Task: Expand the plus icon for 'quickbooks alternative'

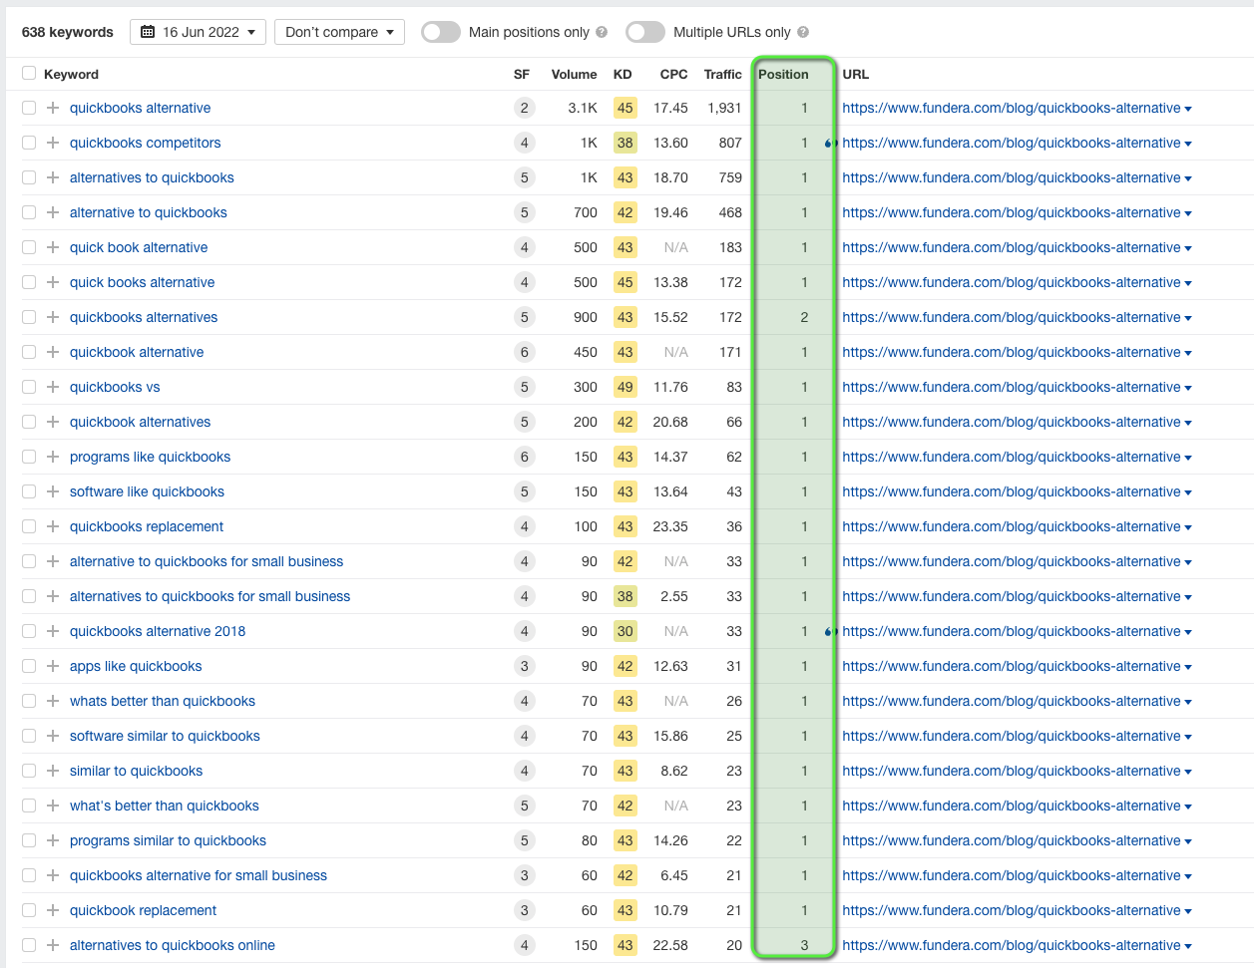Action: click(x=53, y=108)
